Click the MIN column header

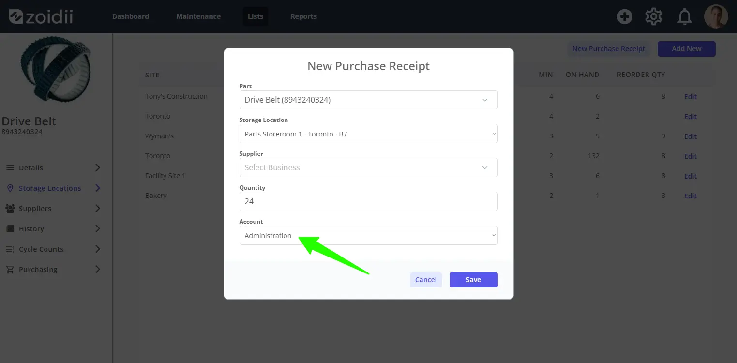(x=546, y=75)
